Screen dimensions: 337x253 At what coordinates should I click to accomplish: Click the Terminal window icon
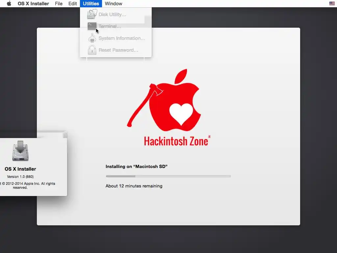click(92, 26)
